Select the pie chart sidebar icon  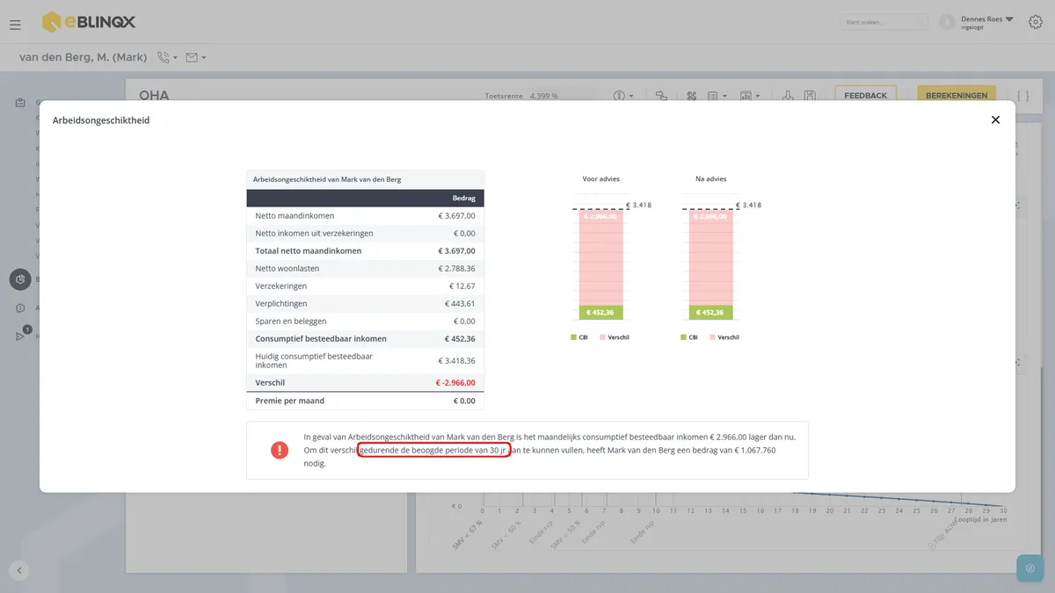(20, 279)
